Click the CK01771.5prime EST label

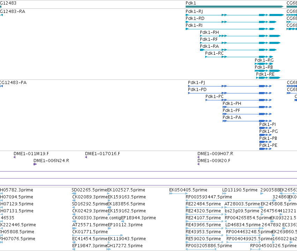(90, 232)
